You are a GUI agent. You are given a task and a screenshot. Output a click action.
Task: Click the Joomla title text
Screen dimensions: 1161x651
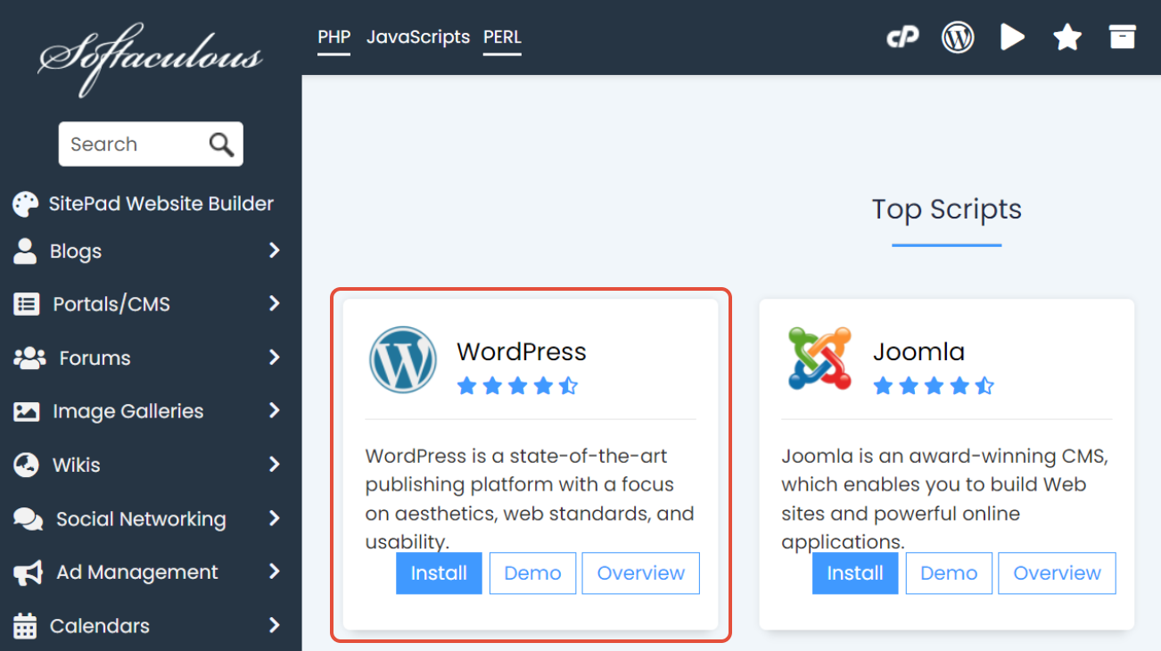(x=918, y=351)
